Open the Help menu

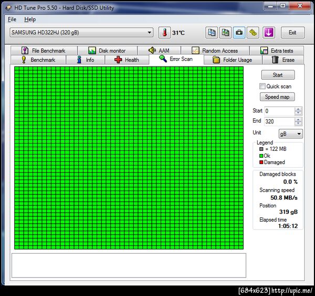(x=30, y=19)
